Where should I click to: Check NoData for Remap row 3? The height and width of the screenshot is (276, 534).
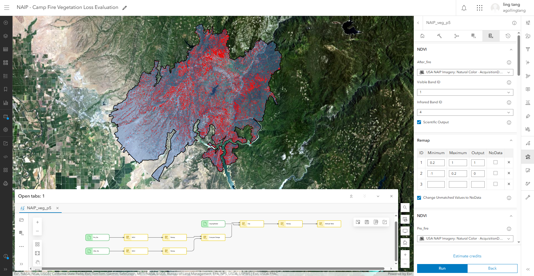pos(495,184)
